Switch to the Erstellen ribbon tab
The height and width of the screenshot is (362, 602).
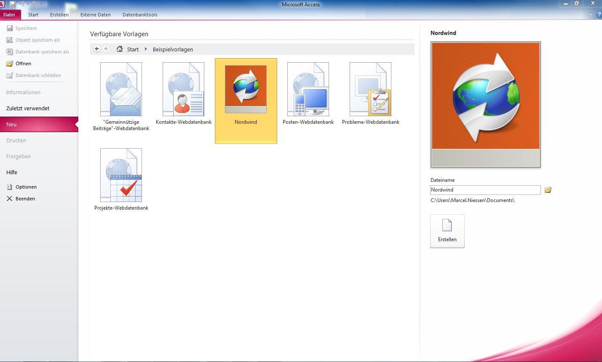tap(59, 15)
